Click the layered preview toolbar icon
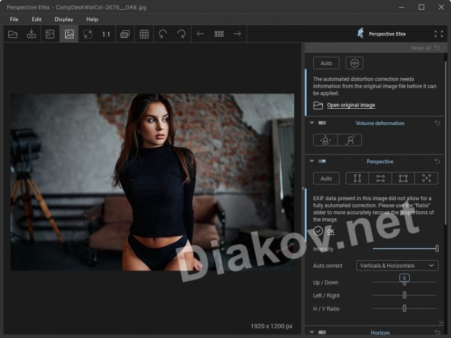The image size is (451, 338). 125,34
